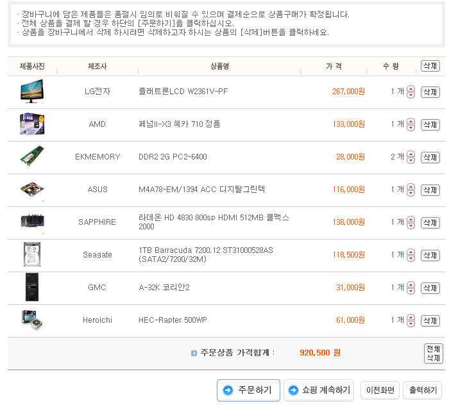
Task: Open the EKMEMORY RAM stick photo
Action: pyautogui.click(x=32, y=156)
